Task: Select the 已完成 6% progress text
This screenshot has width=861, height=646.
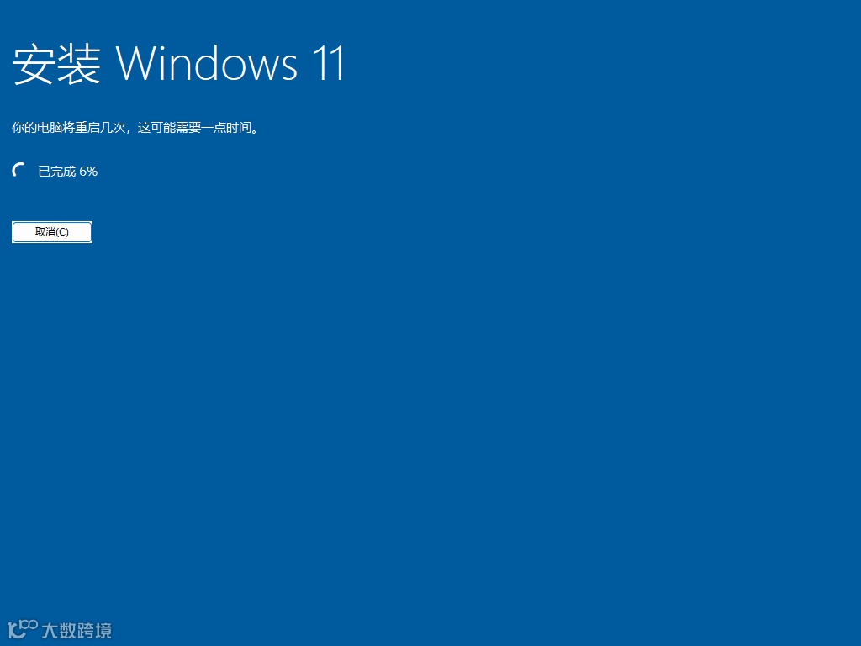Action: coord(67,172)
